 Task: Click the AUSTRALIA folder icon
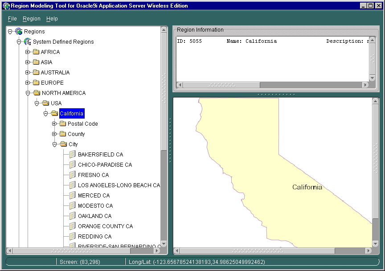pyautogui.click(x=36, y=73)
